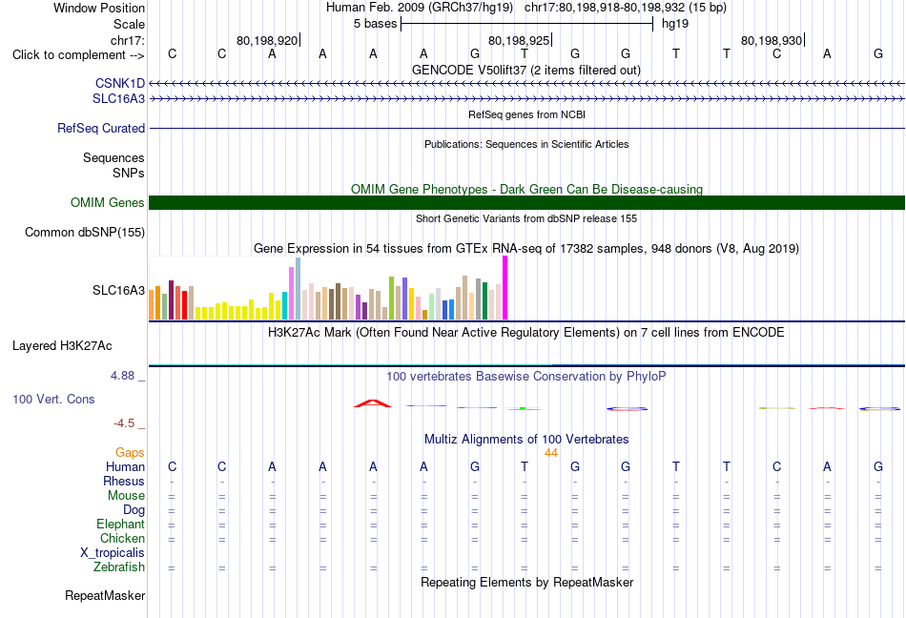Click RefSeq genes from NCBI title
Image resolution: width=906 pixels, height=618 pixels.
pyautogui.click(x=526, y=114)
